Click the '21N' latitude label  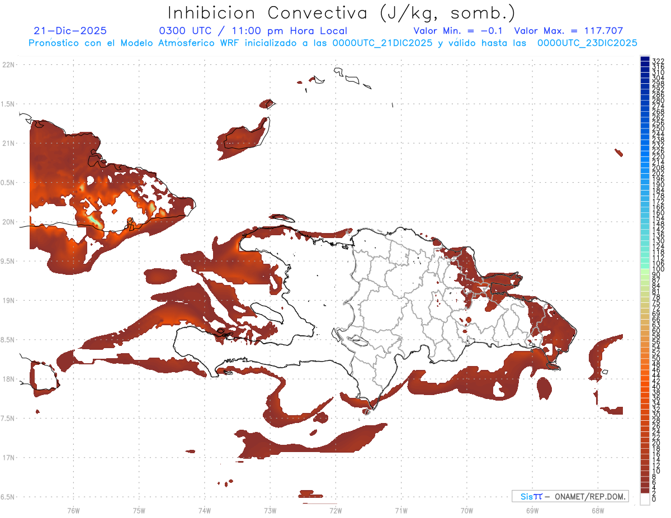click(x=8, y=143)
